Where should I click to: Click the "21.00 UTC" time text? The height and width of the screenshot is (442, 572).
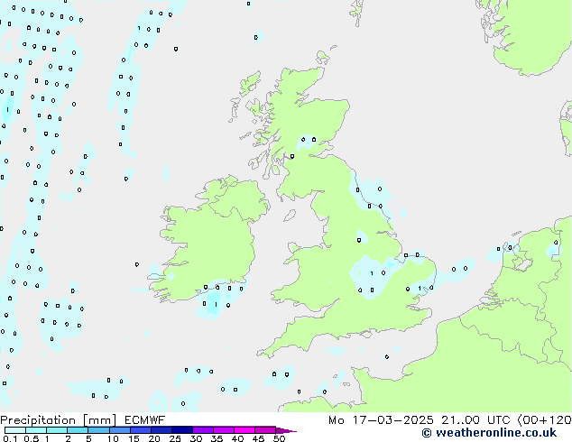[x=475, y=420]
